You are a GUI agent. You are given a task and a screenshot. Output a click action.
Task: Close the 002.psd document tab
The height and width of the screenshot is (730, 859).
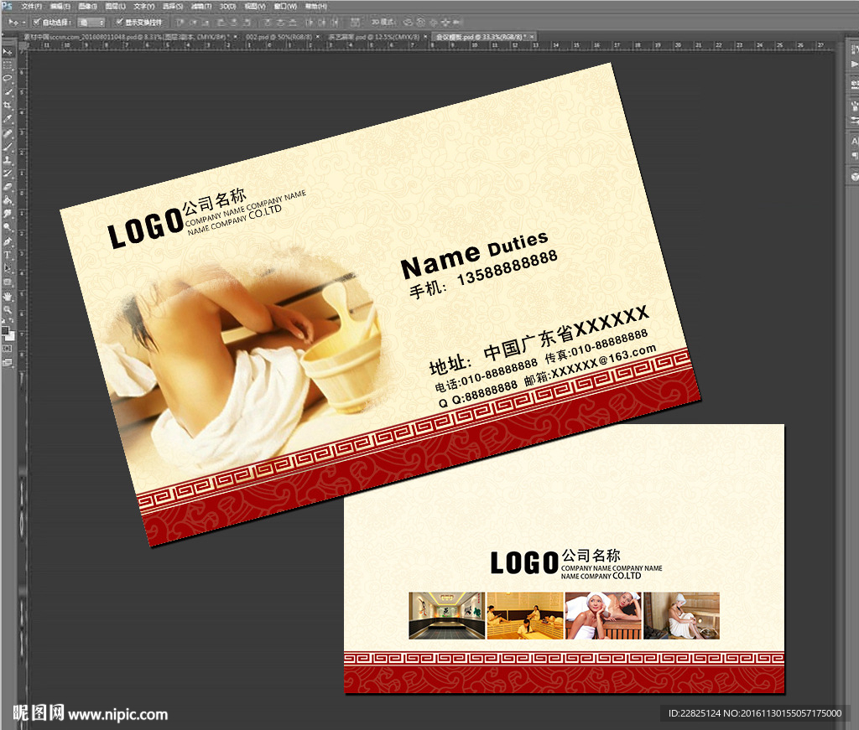click(318, 37)
